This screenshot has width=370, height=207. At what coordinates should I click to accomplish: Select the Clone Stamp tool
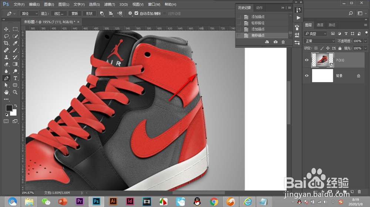(6, 57)
